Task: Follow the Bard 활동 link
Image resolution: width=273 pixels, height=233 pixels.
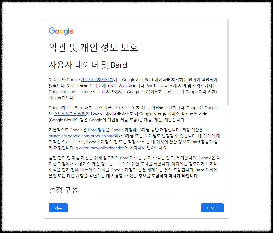Action: click(x=97, y=130)
